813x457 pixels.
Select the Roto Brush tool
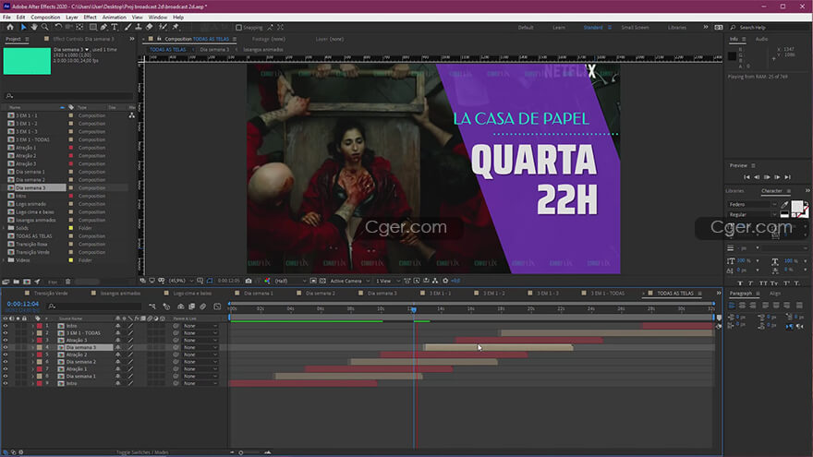click(x=163, y=27)
